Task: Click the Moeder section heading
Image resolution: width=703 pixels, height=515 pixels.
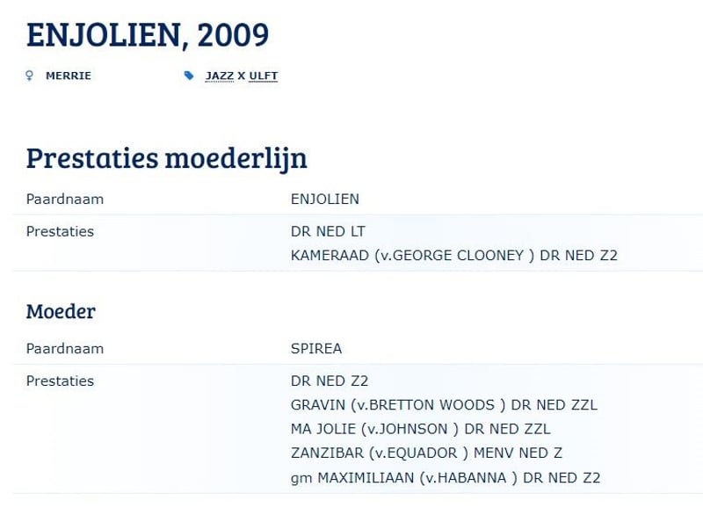Action: (x=61, y=311)
